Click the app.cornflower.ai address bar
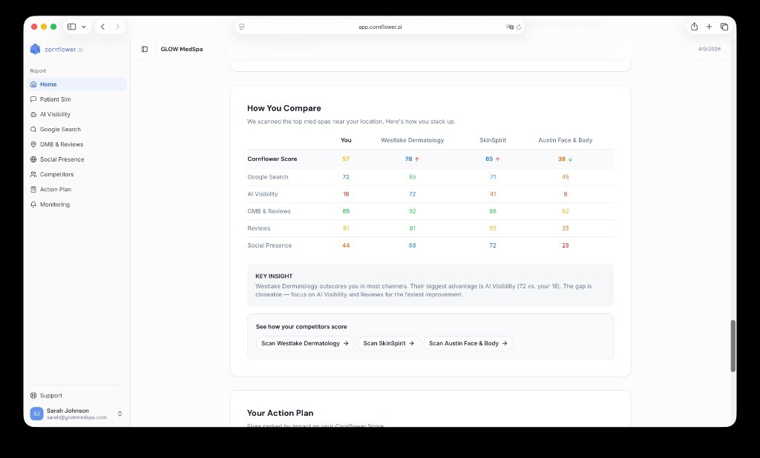 380,26
